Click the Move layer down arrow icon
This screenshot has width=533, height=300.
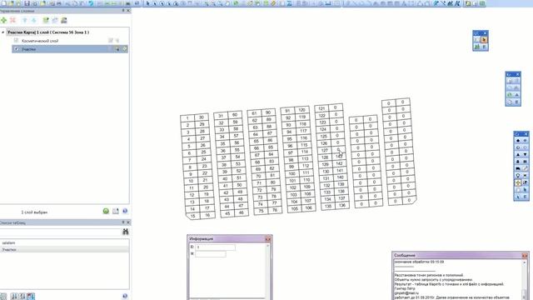(34, 20)
